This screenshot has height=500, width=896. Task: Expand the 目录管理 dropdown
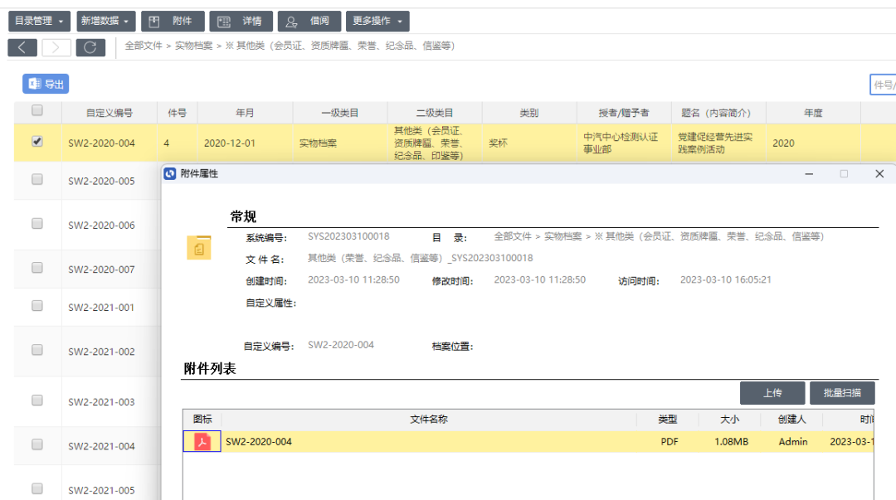(38, 22)
